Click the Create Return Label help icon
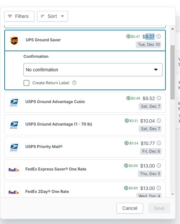Screen dimensions: 180x224 [74, 83]
